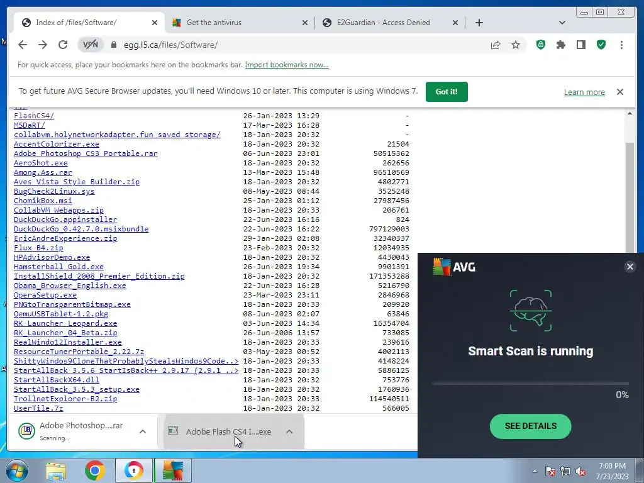Open the browser three-dot menu
Viewport: 644px width, 483px height.
click(621, 45)
